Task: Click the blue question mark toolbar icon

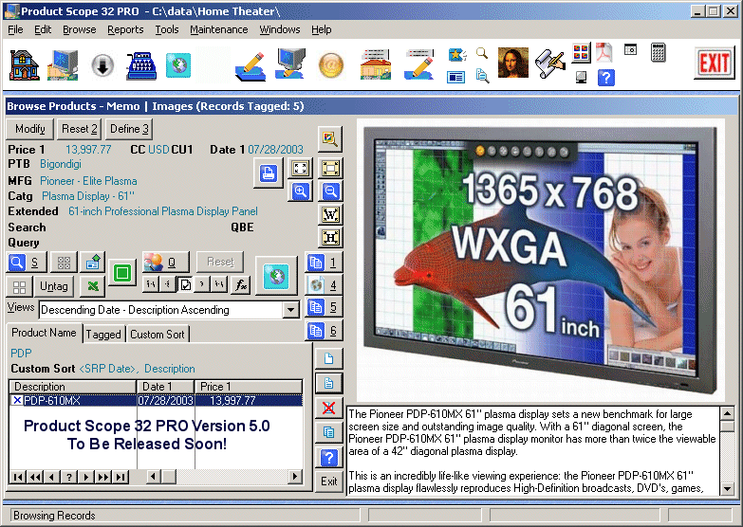Action: (606, 77)
